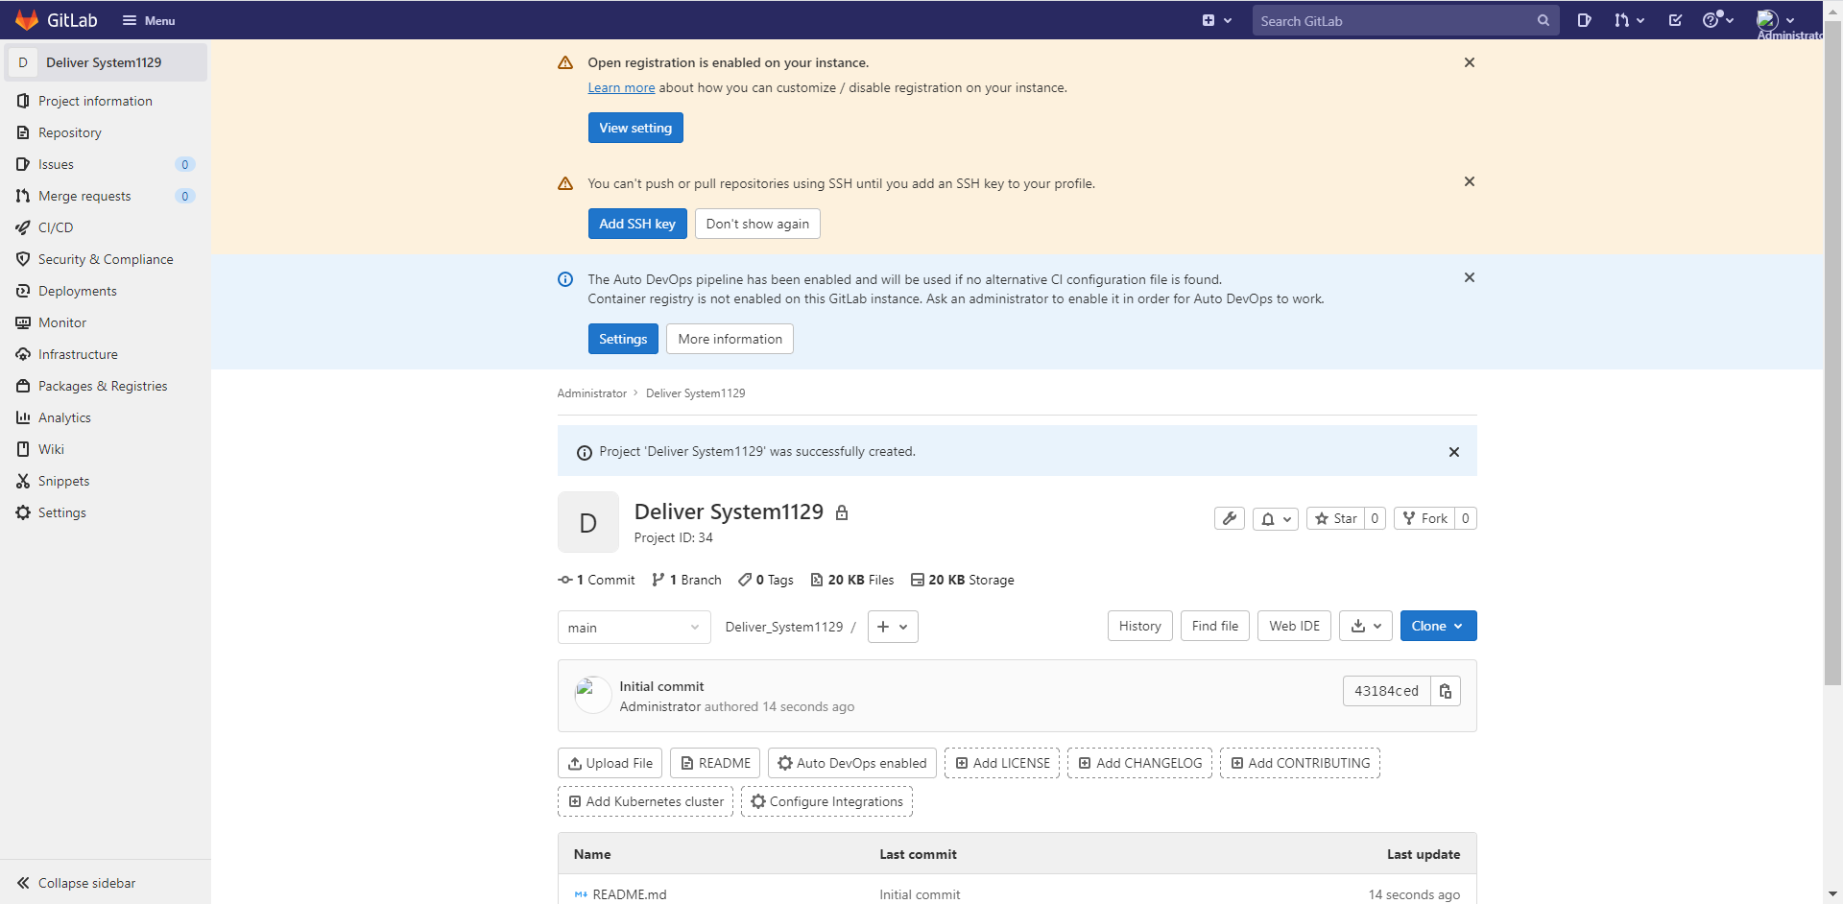Click the GitLab fox logo
Viewport: 1843px width, 904px height.
[x=27, y=20]
